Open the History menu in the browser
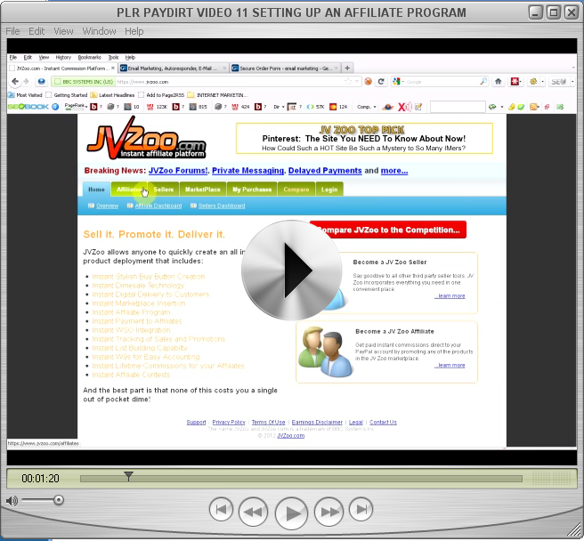Image resolution: width=584 pixels, height=541 pixels. (63, 57)
